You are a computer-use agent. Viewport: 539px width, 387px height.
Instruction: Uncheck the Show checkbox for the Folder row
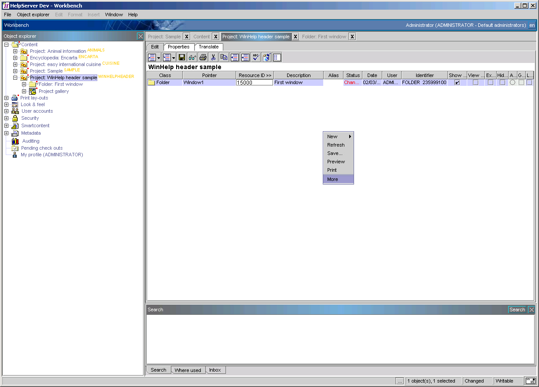[457, 82]
